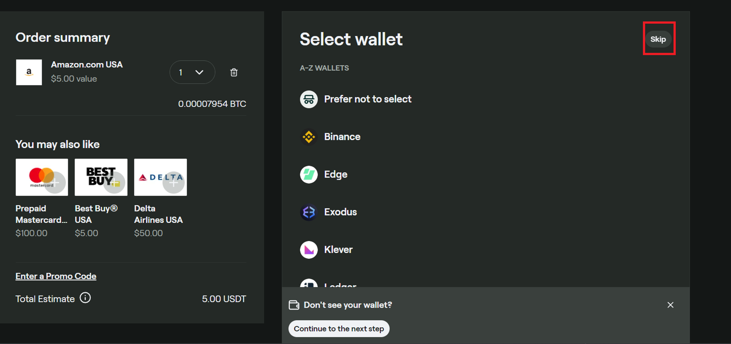Viewport: 731px width, 344px height.
Task: Click the $50.00 Delta price
Action: (x=148, y=233)
